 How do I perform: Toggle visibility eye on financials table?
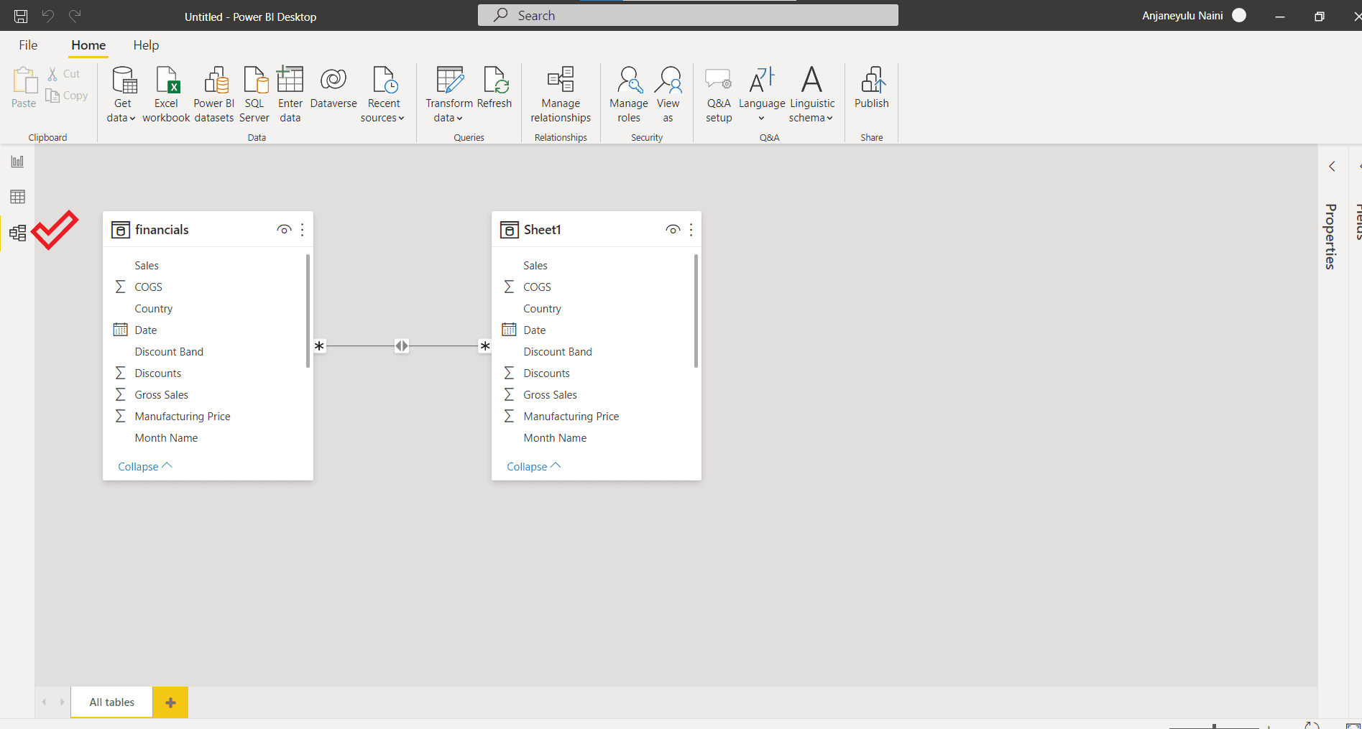pyautogui.click(x=284, y=230)
